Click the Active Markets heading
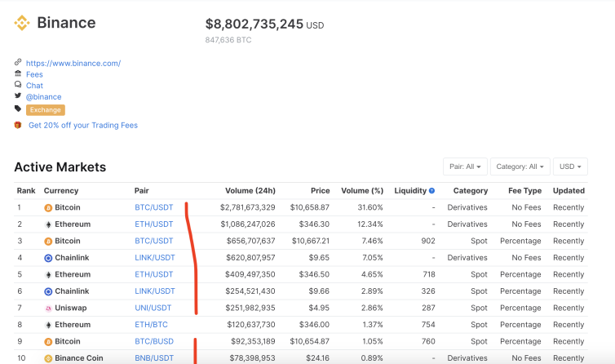This screenshot has width=615, height=364. (60, 166)
